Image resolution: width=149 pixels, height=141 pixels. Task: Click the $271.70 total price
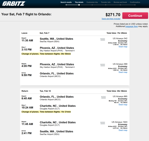point(113,15)
